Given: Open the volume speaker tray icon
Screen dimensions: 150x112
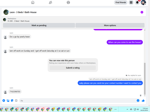Looking at the screenshot, I should (138, 109).
